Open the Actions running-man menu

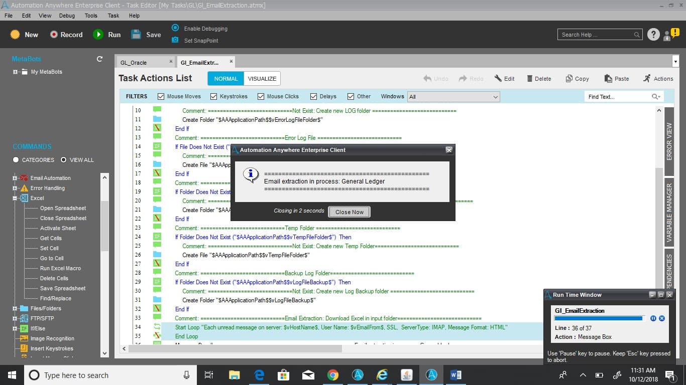click(x=647, y=78)
